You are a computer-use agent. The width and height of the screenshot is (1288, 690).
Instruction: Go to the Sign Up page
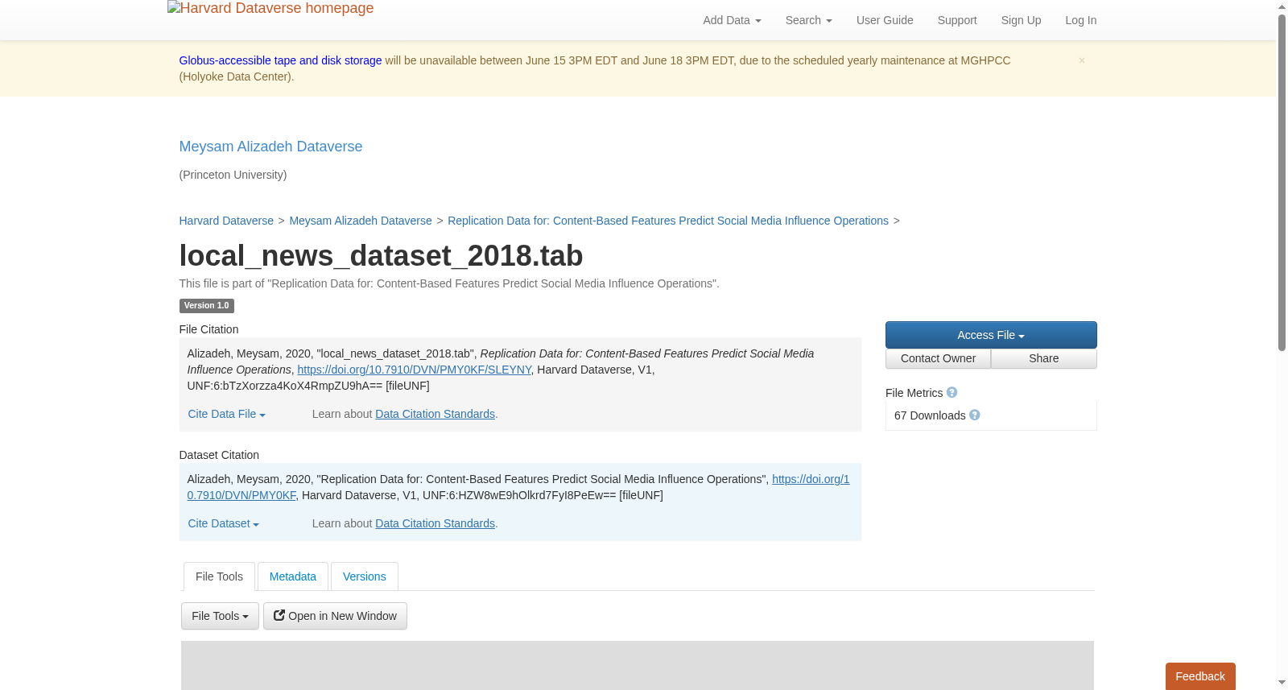(x=1021, y=20)
